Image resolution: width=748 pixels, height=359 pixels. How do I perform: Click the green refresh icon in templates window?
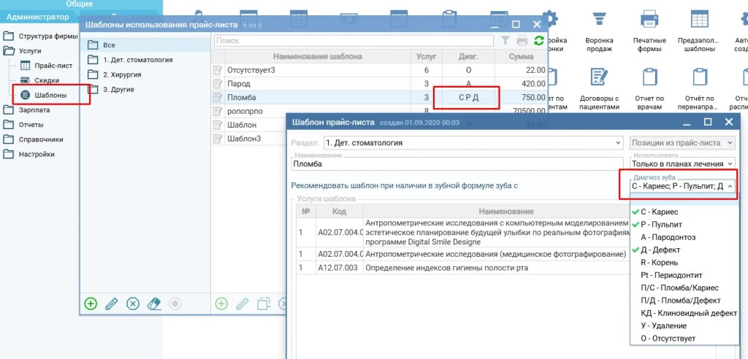click(x=539, y=42)
